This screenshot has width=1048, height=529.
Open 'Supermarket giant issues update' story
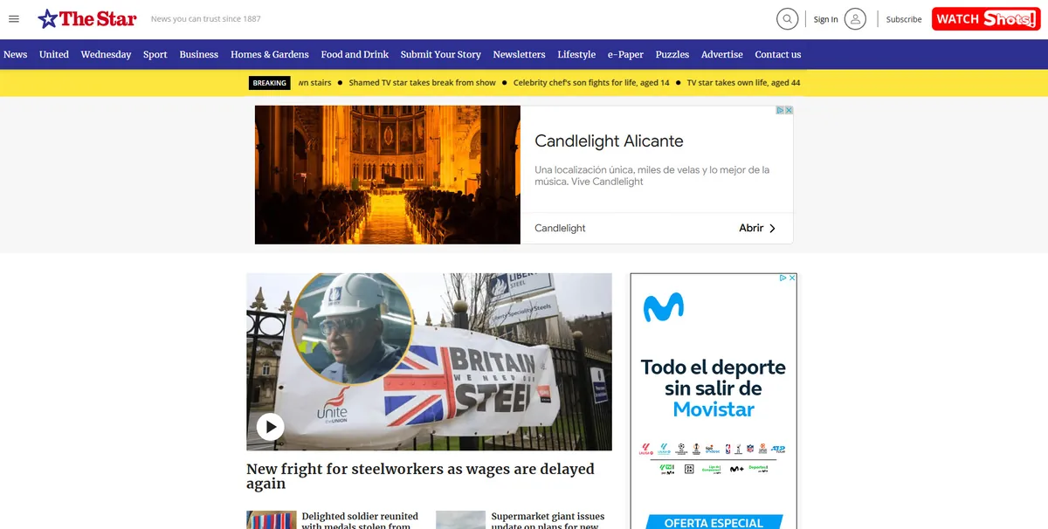pyautogui.click(x=548, y=520)
